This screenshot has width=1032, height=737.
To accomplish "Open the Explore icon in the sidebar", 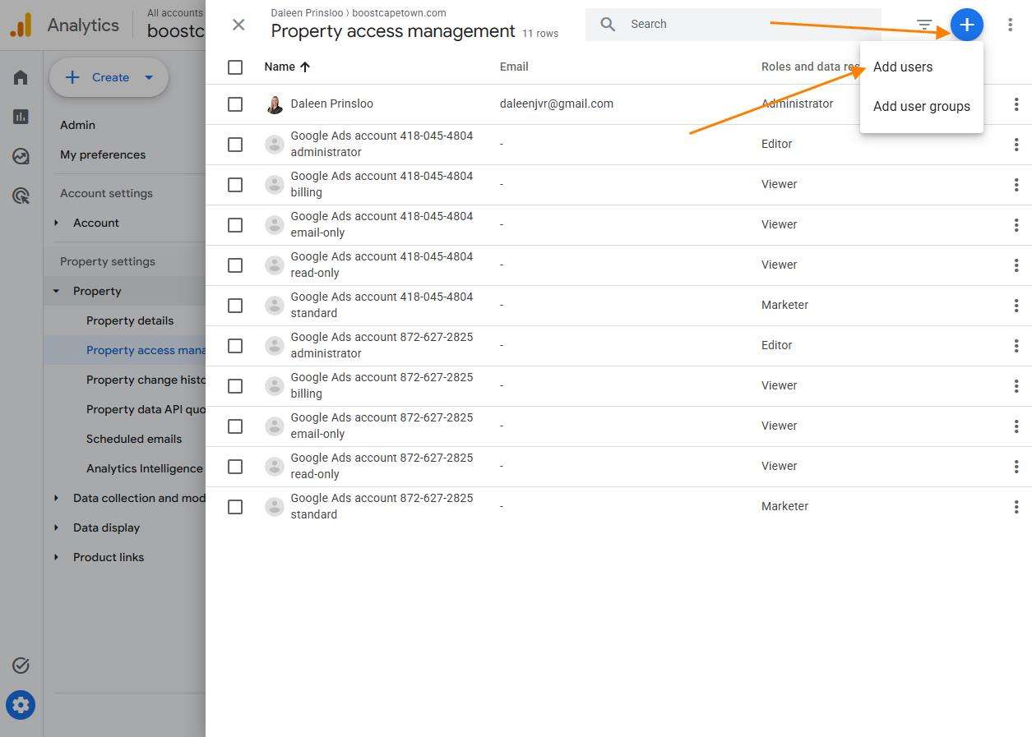I will pos(21,156).
